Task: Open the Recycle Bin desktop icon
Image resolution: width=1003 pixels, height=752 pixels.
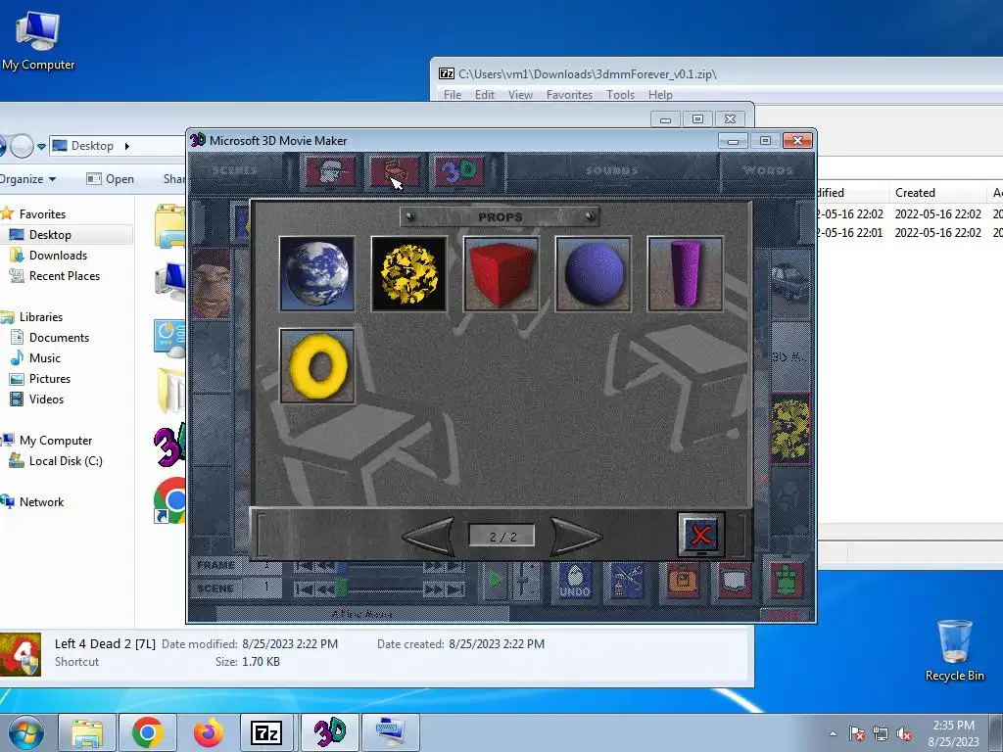Action: [954, 650]
